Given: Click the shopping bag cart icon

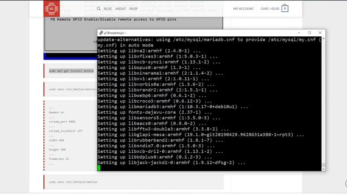Looking at the screenshot, I should [x=285, y=9].
